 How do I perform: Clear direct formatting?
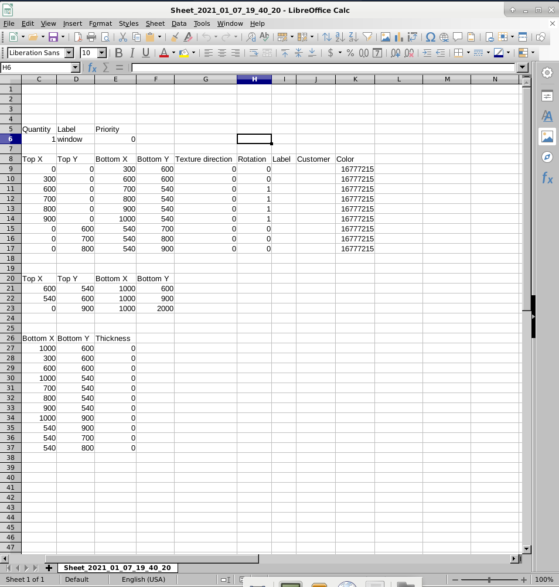188,37
